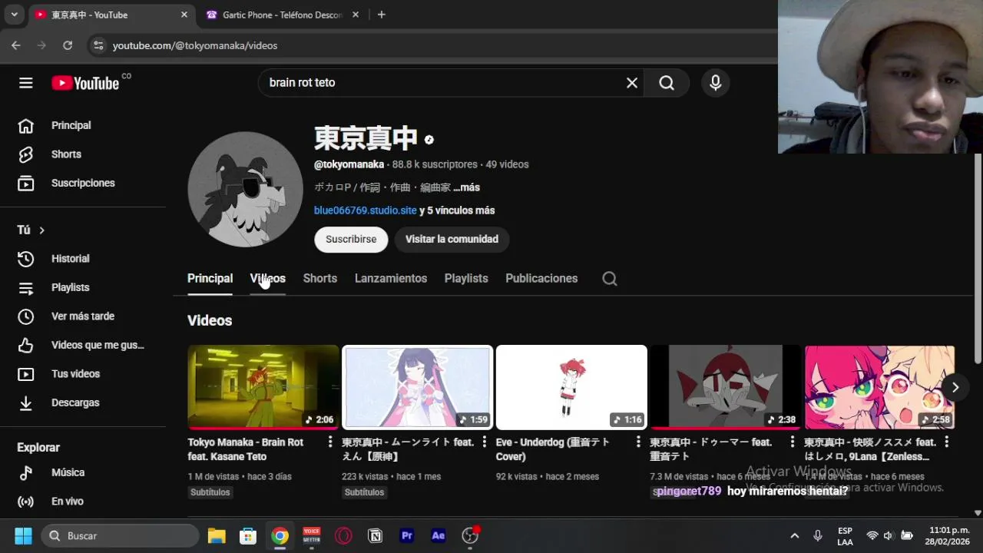Switch to the Gartic Phone browser tab
The height and width of the screenshot is (553, 983).
[281, 15]
